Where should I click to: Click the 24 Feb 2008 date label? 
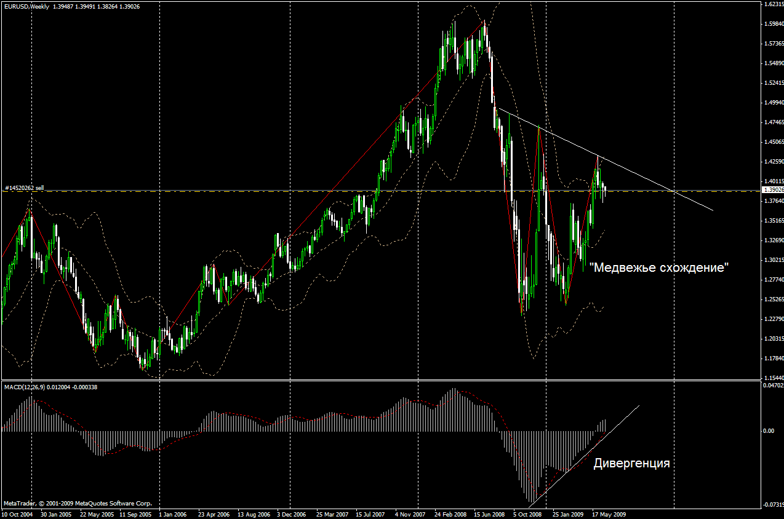tap(451, 514)
